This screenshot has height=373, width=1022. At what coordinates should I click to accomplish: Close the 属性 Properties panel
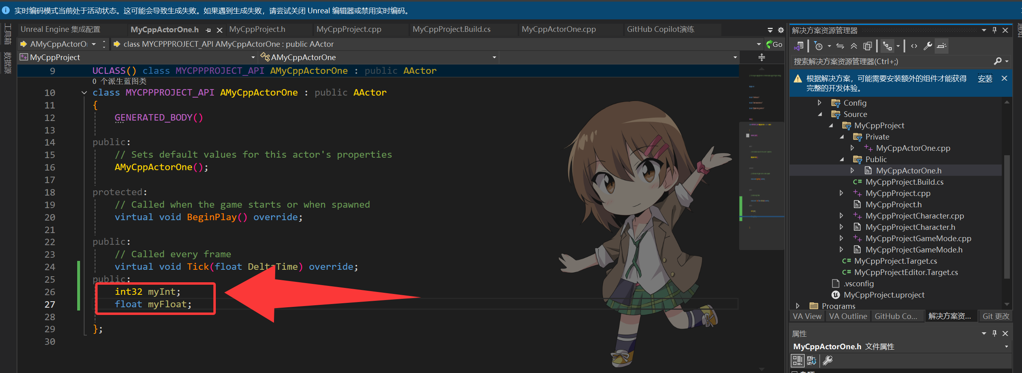click(1005, 333)
